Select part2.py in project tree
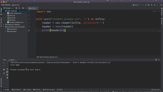The image size is (163, 92). (11, 18)
